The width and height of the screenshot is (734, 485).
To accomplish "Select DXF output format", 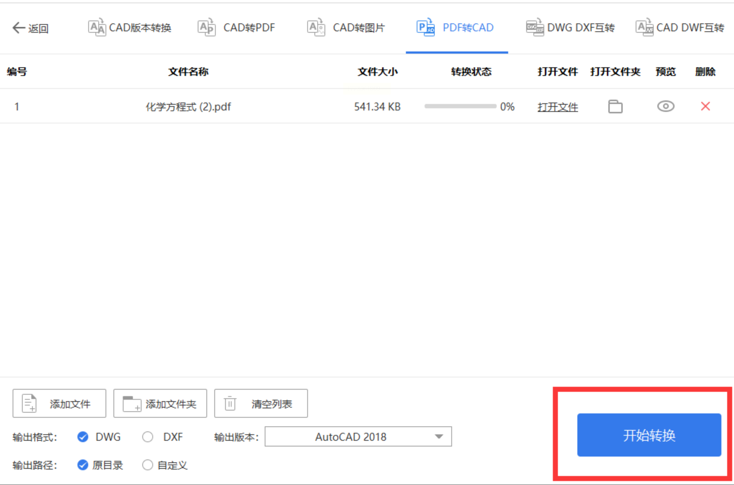I will pyautogui.click(x=148, y=437).
